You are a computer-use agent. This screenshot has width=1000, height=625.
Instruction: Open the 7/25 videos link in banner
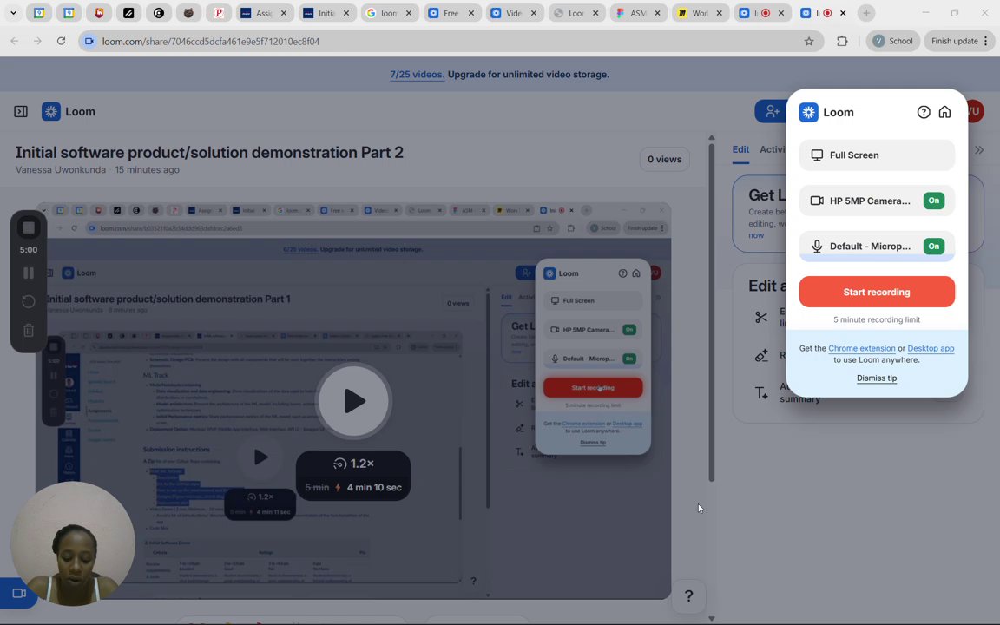click(417, 75)
